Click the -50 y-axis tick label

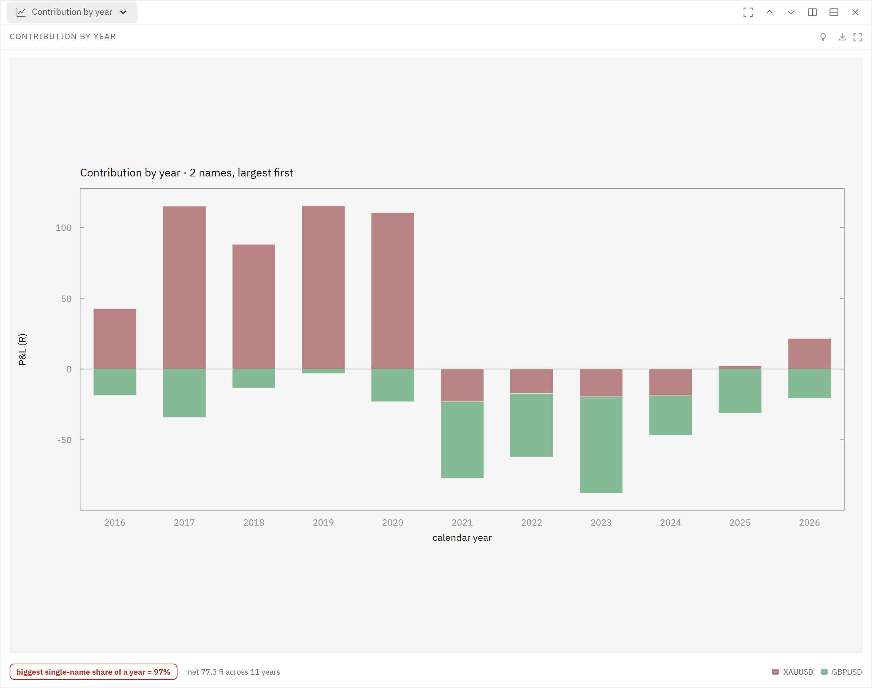pyautogui.click(x=64, y=440)
